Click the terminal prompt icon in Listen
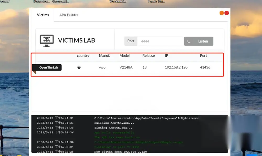This screenshot has height=156, width=262. (188, 41)
